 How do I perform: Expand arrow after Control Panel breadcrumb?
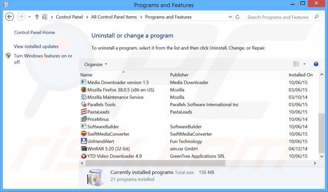pyautogui.click(x=88, y=17)
